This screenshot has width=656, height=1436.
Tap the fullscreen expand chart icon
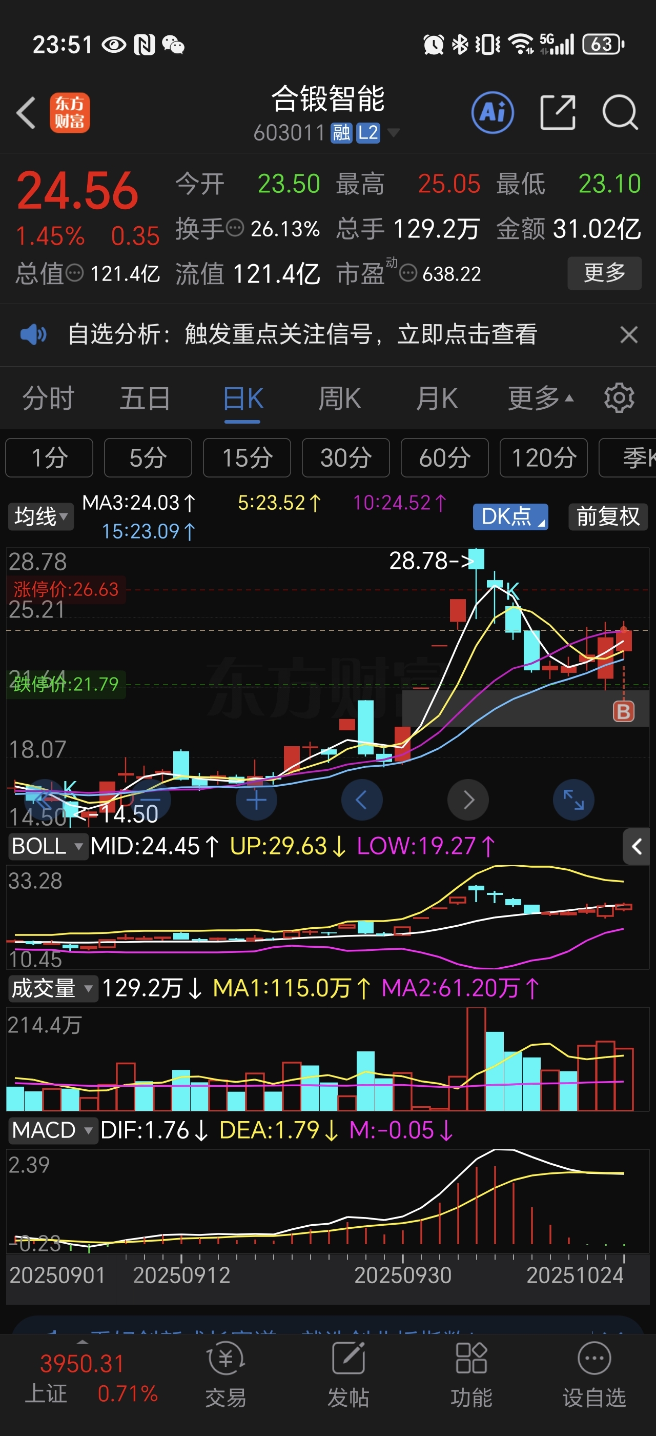pyautogui.click(x=573, y=800)
